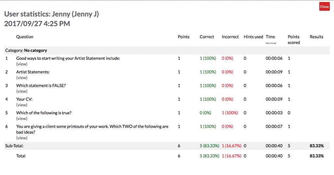Select the 'Category: No category' row
Screen dimensions: 334x175
point(26,51)
